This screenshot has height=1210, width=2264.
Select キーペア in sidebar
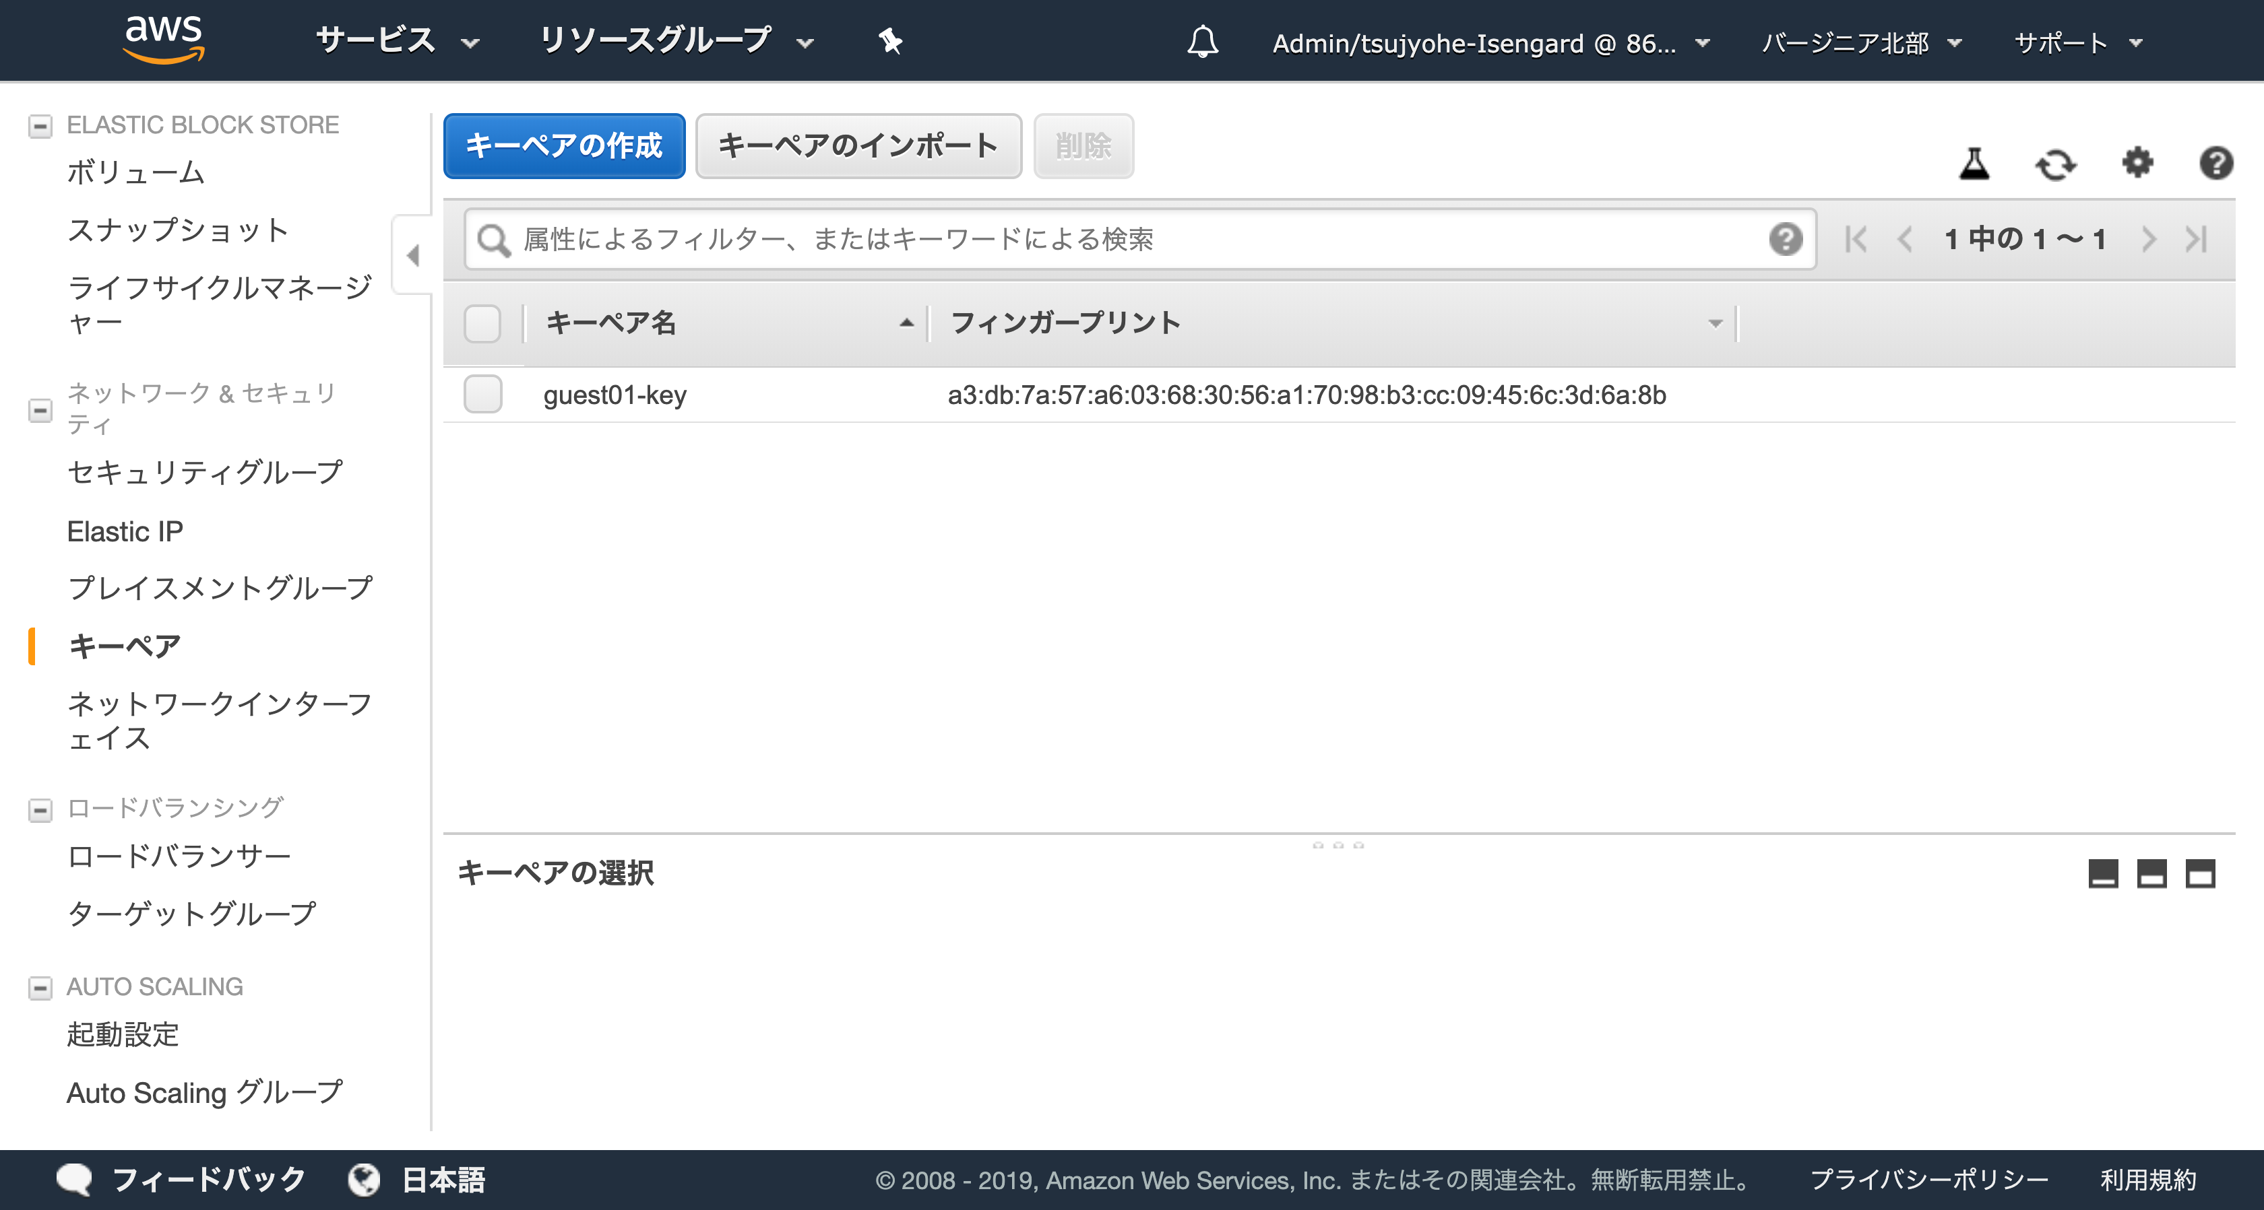pos(124,646)
